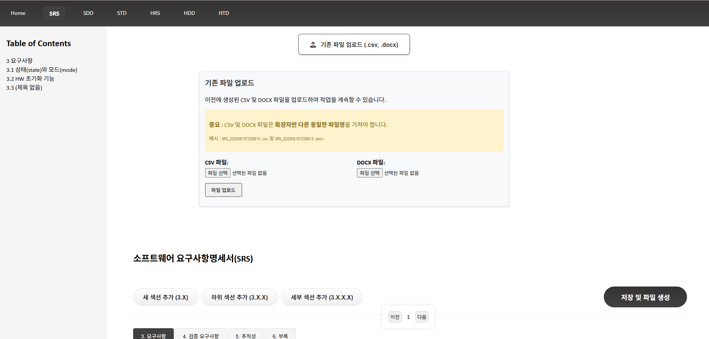Add a new section via '새 섹션 추가 (3.X)'

165,297
